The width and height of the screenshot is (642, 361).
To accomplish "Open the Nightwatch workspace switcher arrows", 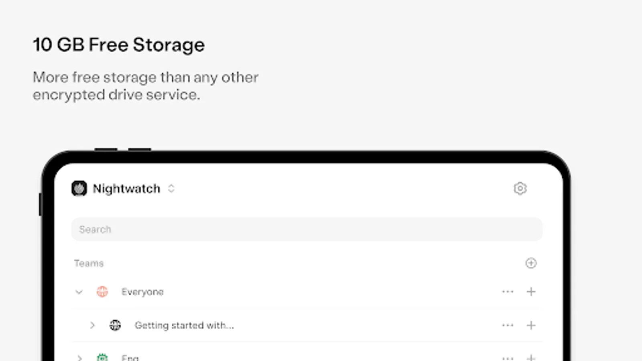I will click(171, 189).
